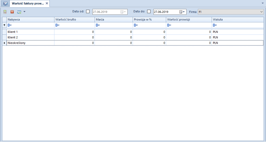Click the filter row pin icon
Image resolution: width=266 pixels, height=142 pixels.
pos(4,25)
